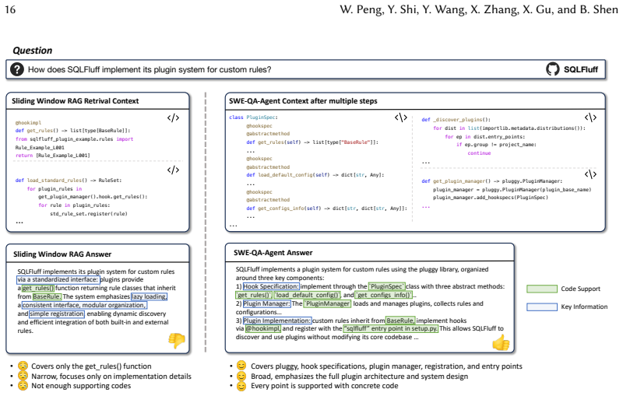Click the question mark icon beside the question
Image resolution: width=623 pixels, height=396 pixels.
pos(17,69)
